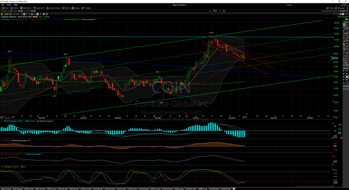Screen dimensions: 349x190
Task: Switch to the 1h timeframe
Action: tap(22, 14)
